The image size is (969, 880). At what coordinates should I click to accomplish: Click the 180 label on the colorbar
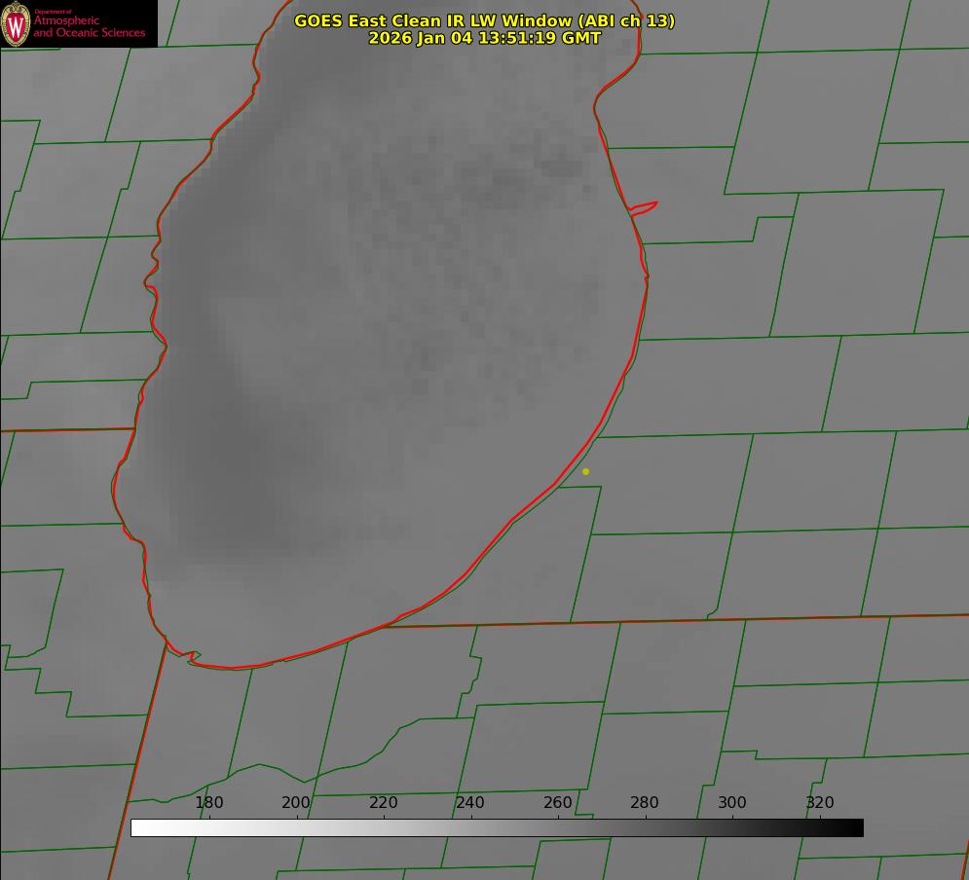click(x=209, y=802)
